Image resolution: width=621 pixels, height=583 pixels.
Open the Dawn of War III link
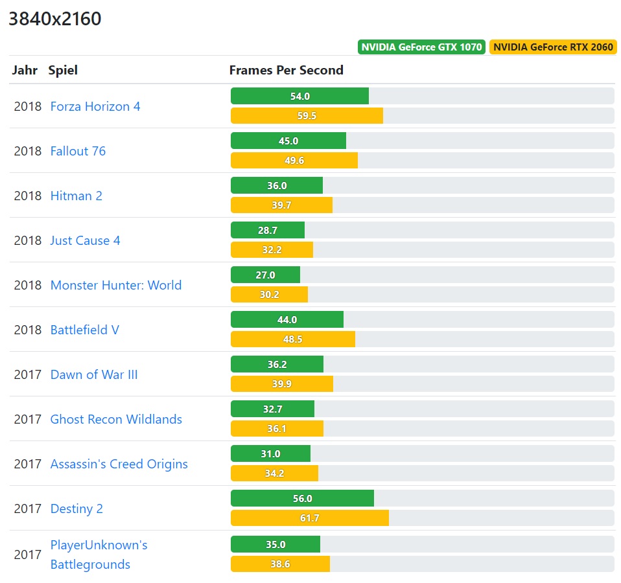coord(94,375)
